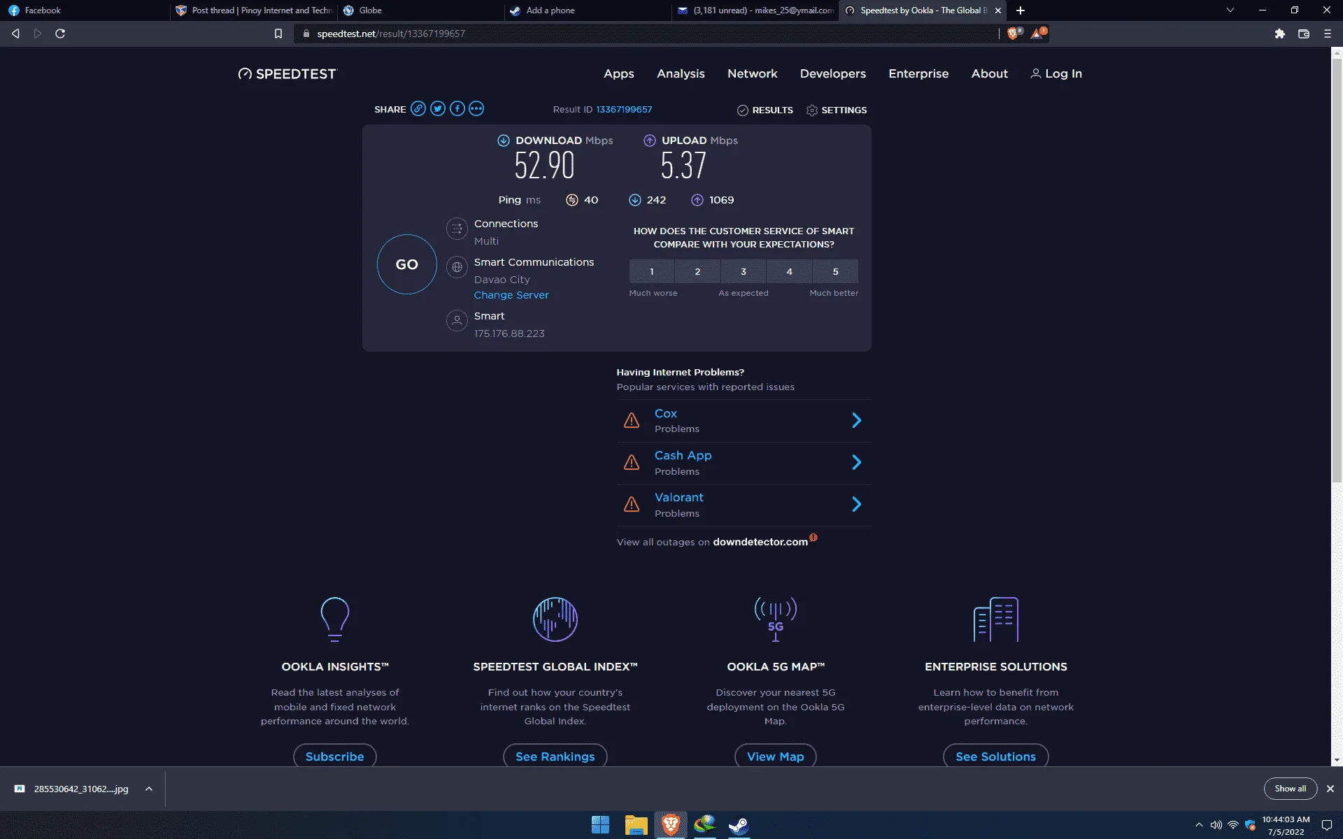Open the Apps menu
This screenshot has height=839, width=1343.
point(618,73)
